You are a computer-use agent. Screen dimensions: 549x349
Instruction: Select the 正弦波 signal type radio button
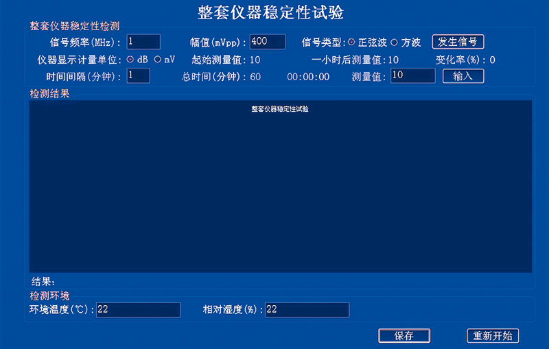[x=352, y=43]
